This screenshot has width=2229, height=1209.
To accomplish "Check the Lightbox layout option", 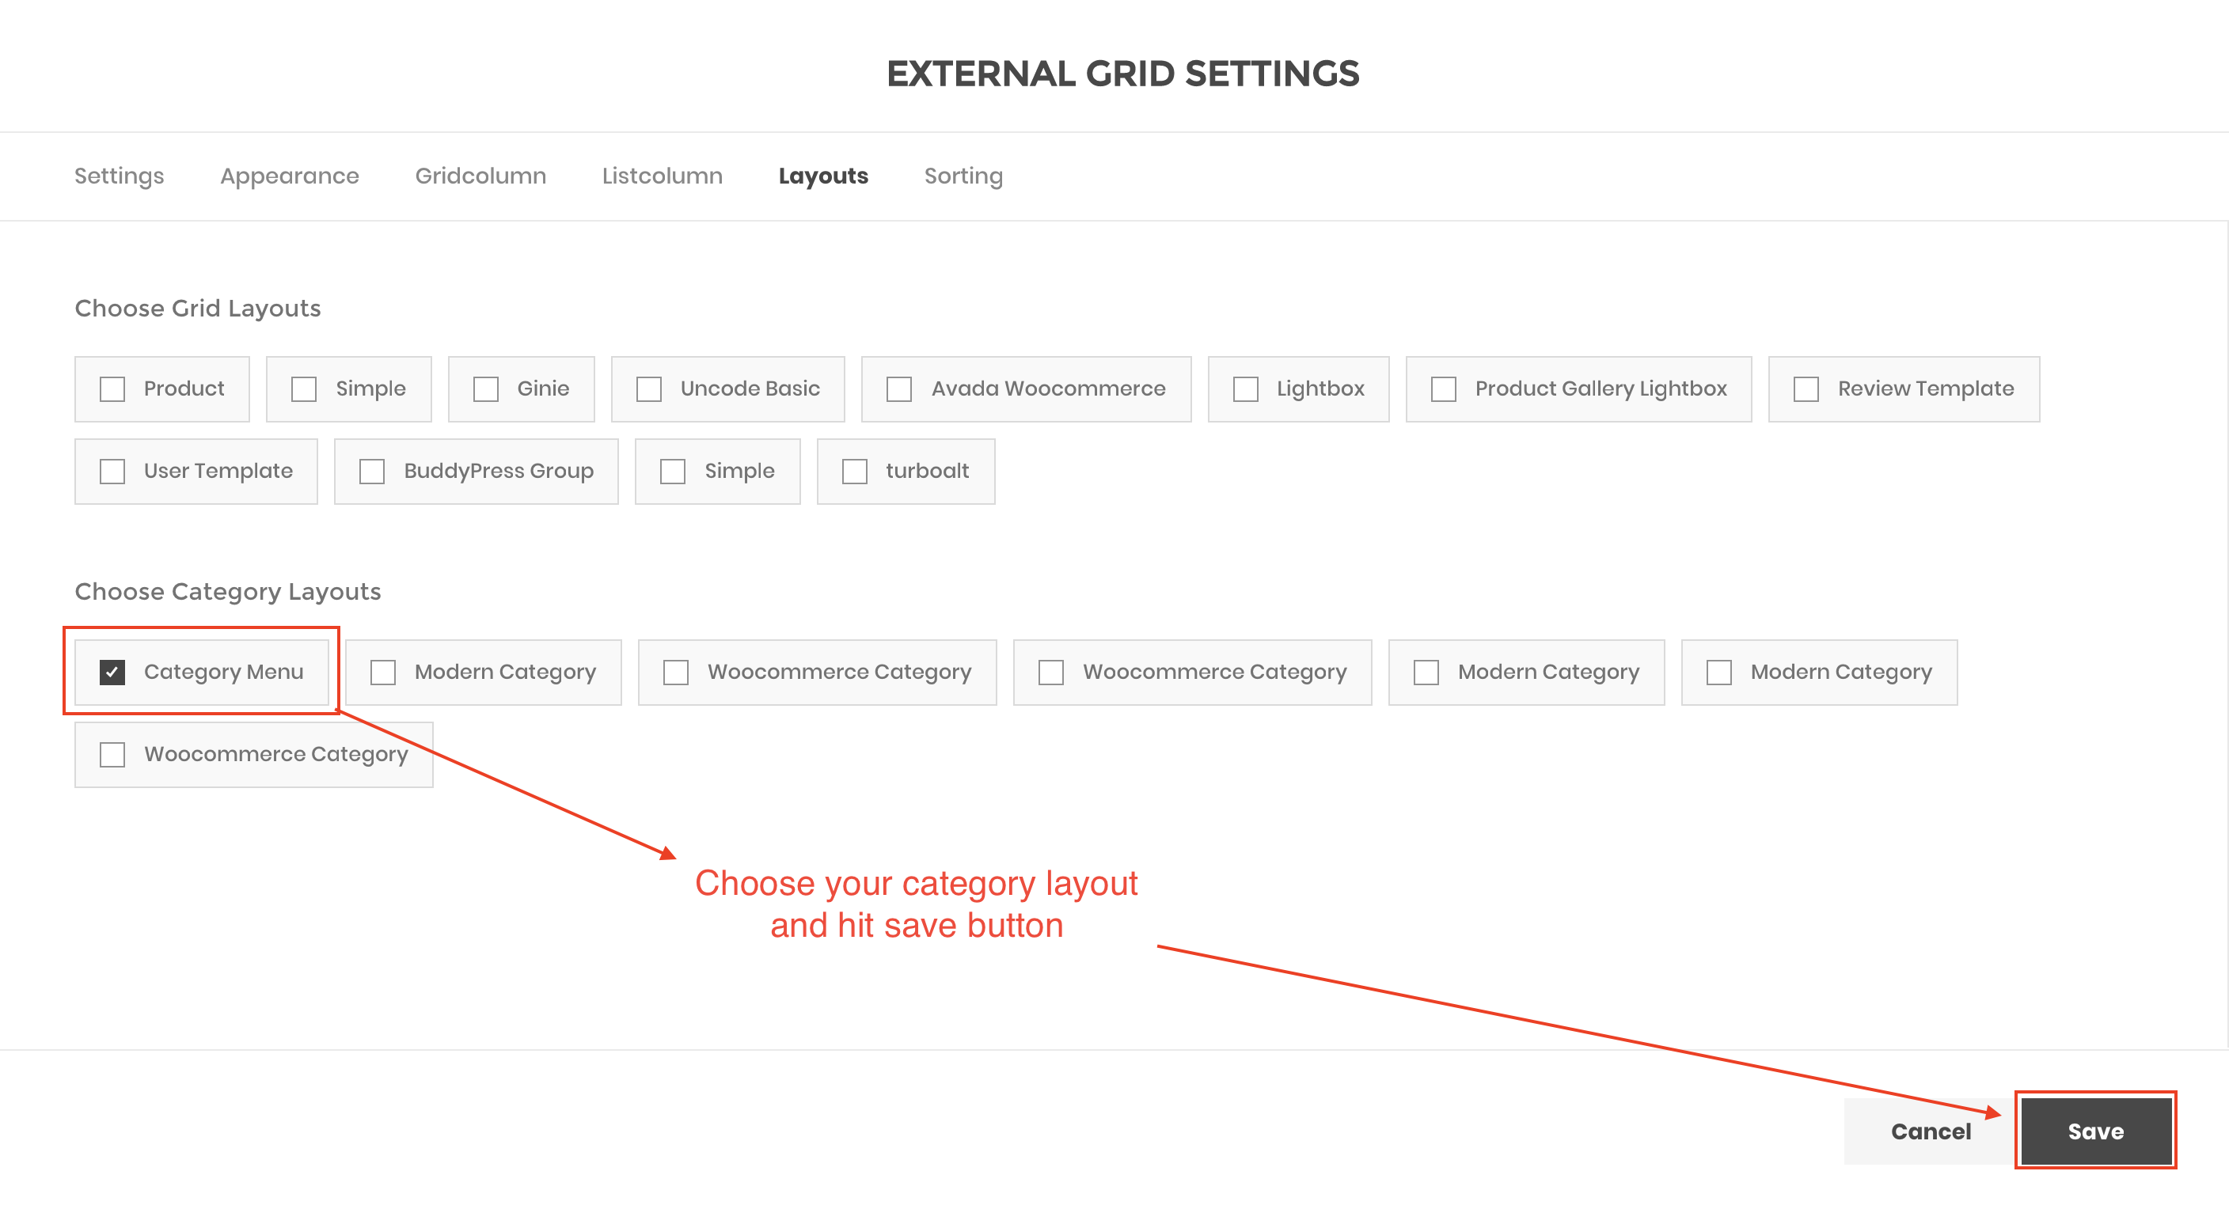I will coord(1245,389).
